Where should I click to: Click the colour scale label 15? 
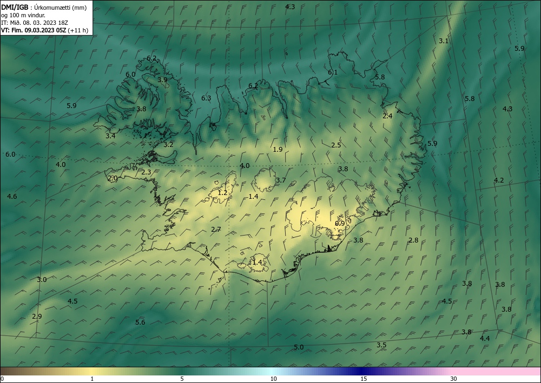(x=364, y=379)
